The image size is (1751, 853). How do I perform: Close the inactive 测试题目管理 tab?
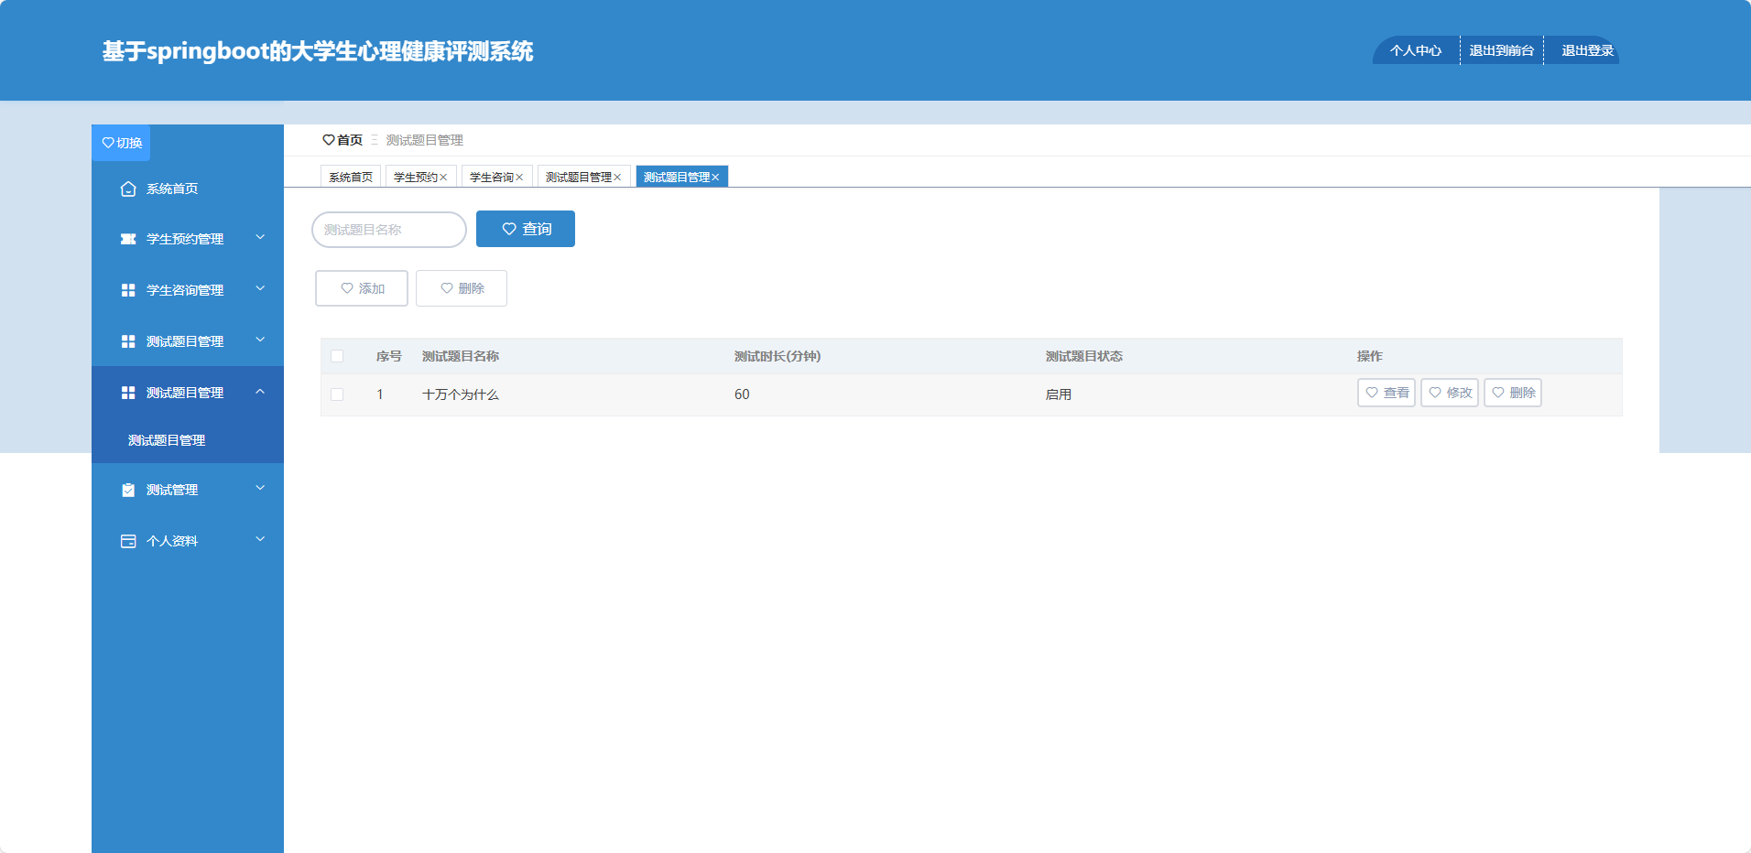pyautogui.click(x=617, y=178)
